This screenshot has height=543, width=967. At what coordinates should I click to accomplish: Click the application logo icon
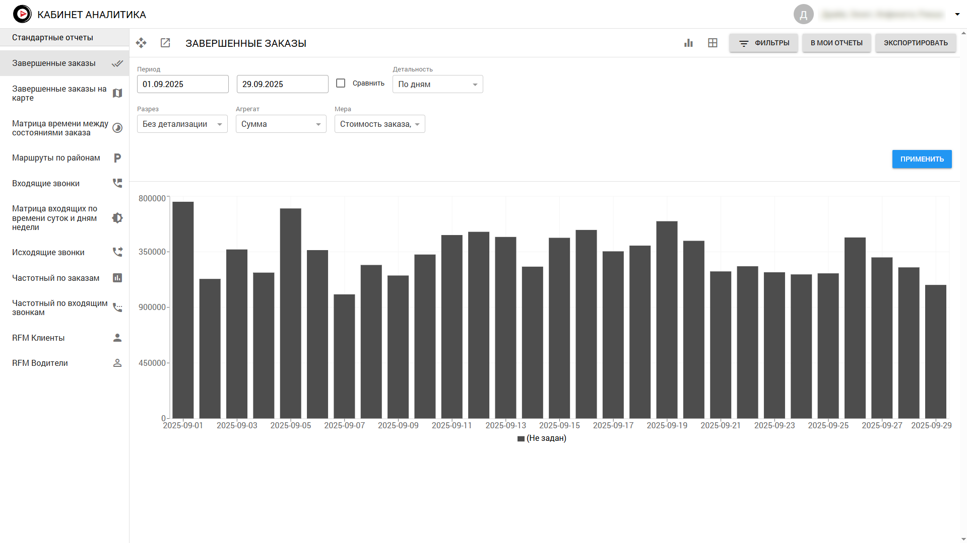tap(22, 14)
